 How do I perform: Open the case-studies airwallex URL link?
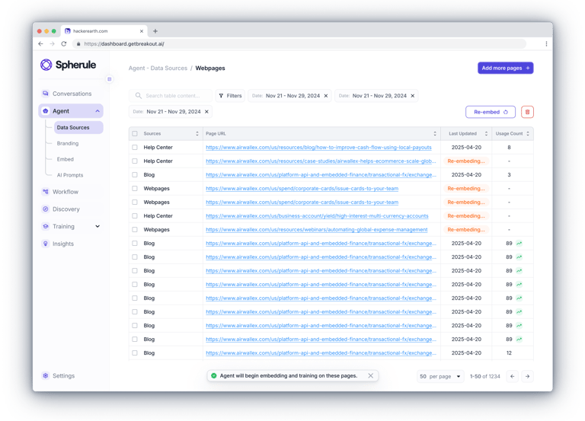point(321,161)
